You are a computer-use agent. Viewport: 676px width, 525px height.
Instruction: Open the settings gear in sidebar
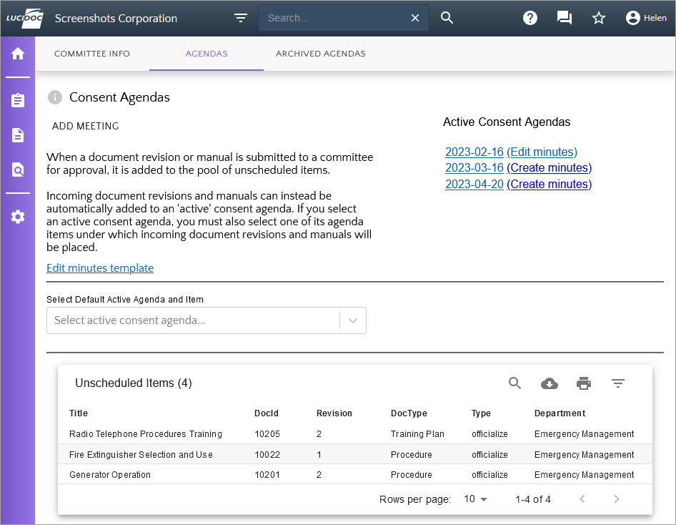coord(18,217)
